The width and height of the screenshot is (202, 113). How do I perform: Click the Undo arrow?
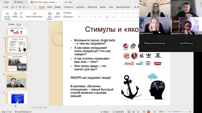27,7
